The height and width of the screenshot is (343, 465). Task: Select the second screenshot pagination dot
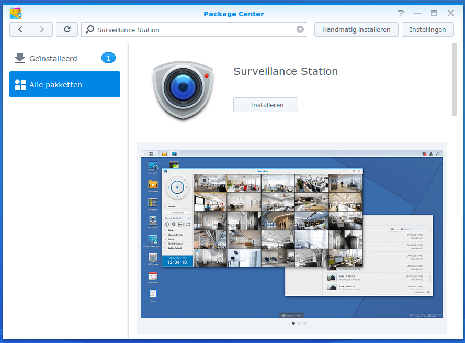(299, 323)
